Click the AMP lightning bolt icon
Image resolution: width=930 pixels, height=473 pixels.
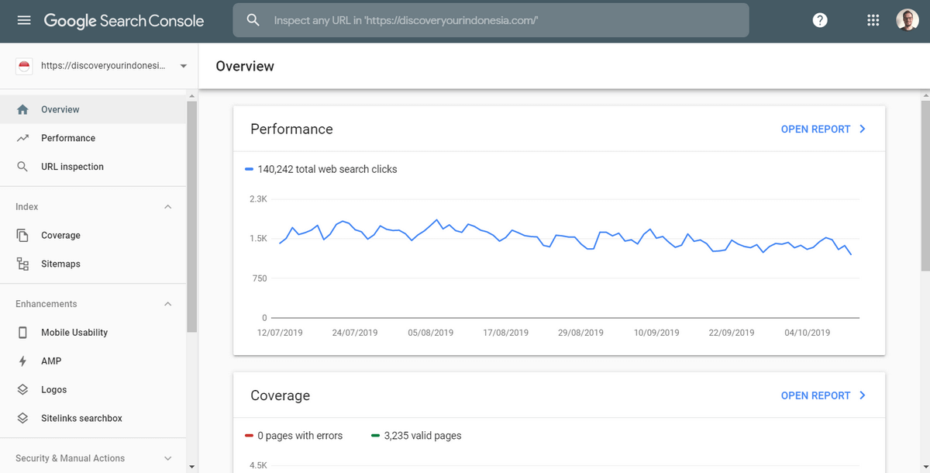pos(22,361)
